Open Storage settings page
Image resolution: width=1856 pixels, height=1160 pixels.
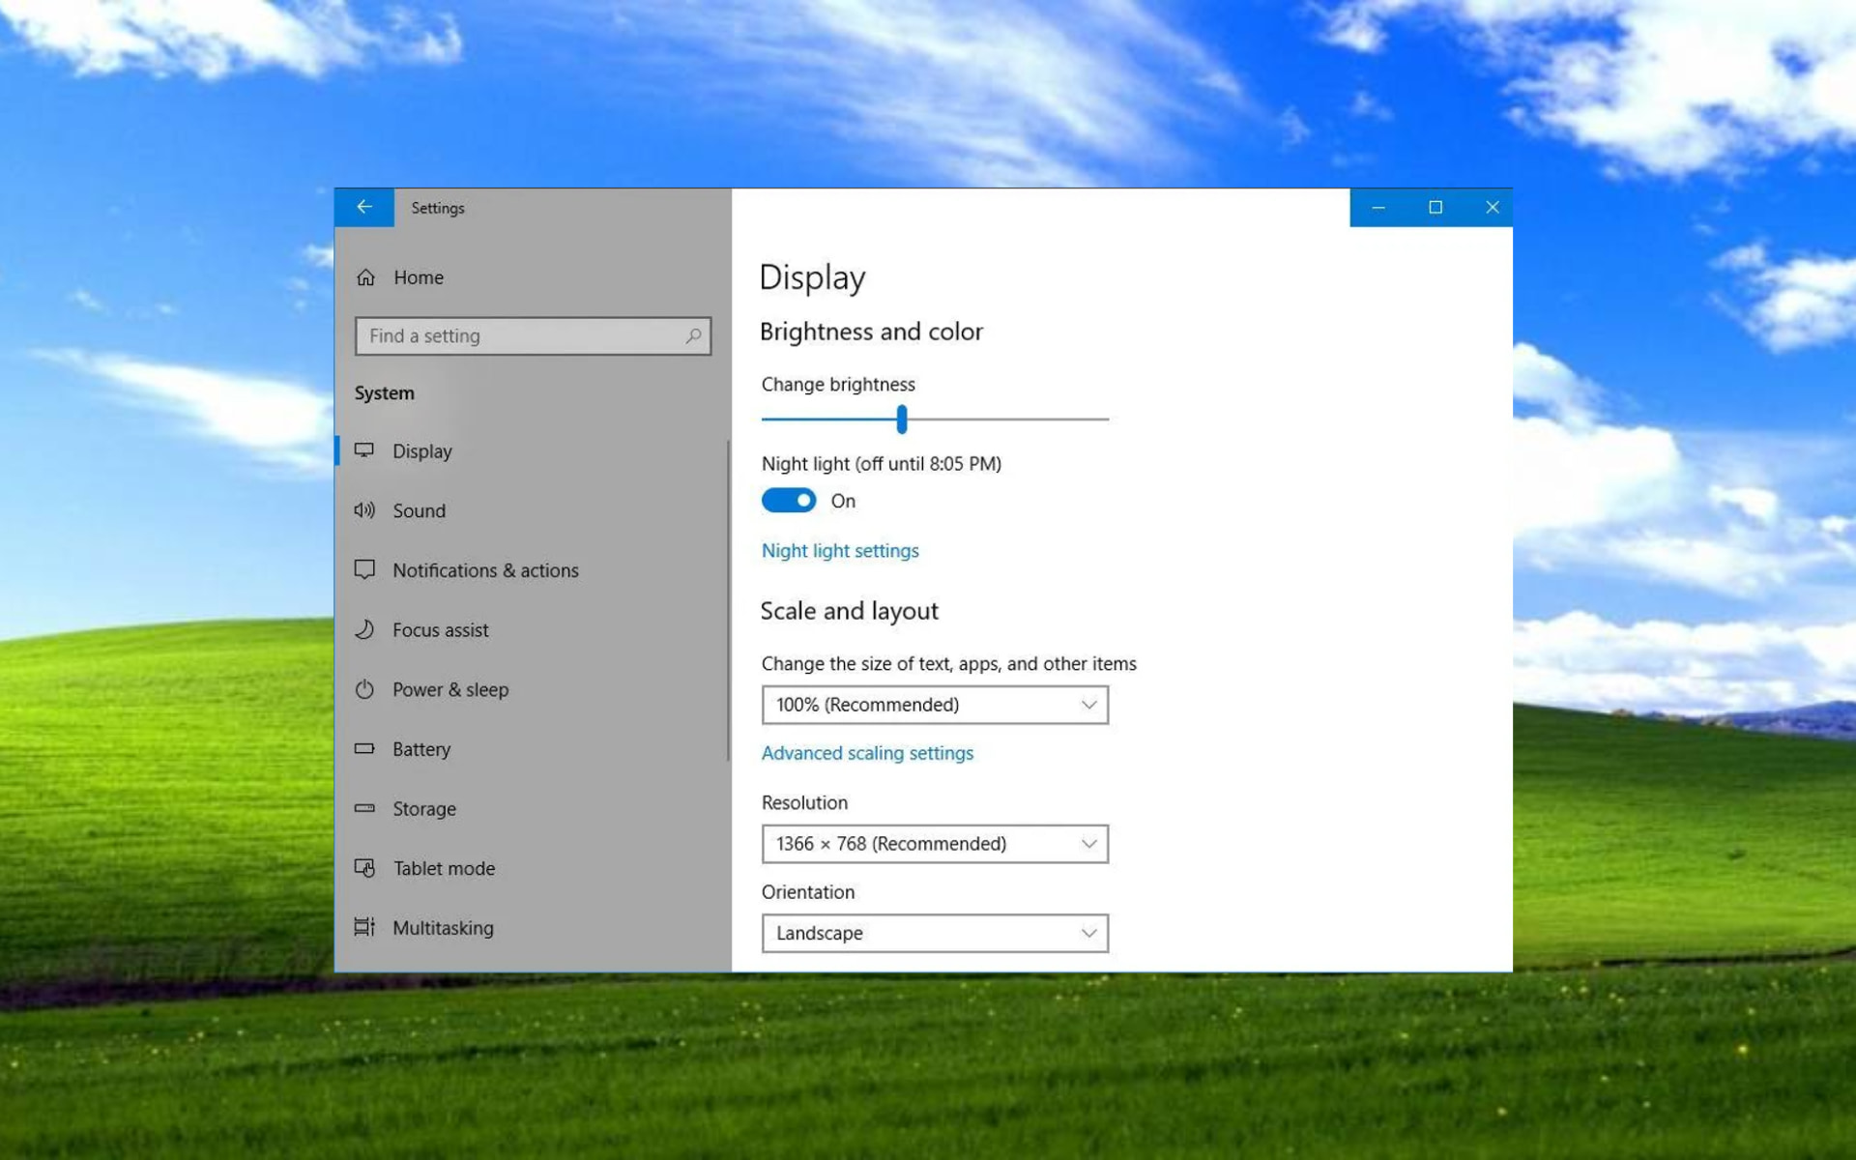tap(424, 809)
